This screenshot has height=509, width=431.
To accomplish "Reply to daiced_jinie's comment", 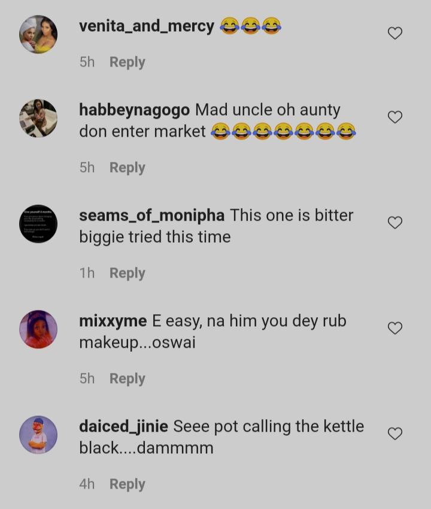I will point(127,484).
